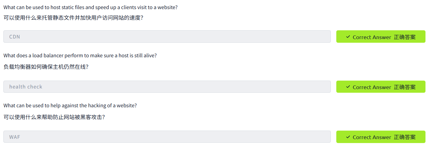
Task: Click the Chinese question starting with 负载均衡器
Action: [x=46, y=67]
